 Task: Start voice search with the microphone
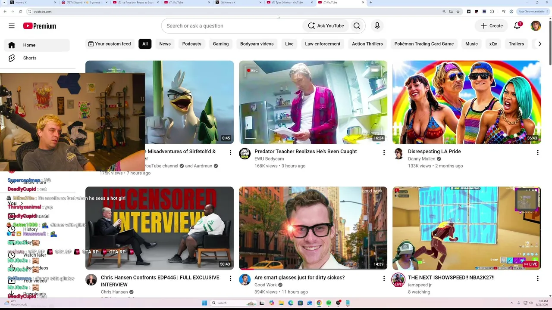pos(377,26)
